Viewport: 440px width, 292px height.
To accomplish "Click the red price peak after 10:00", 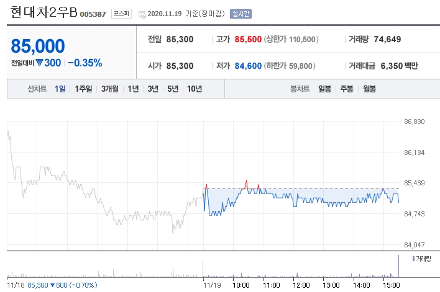I will [x=246, y=184].
